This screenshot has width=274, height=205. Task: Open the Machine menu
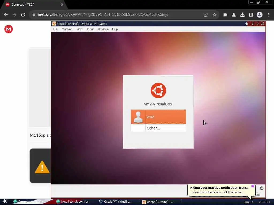[67, 29]
